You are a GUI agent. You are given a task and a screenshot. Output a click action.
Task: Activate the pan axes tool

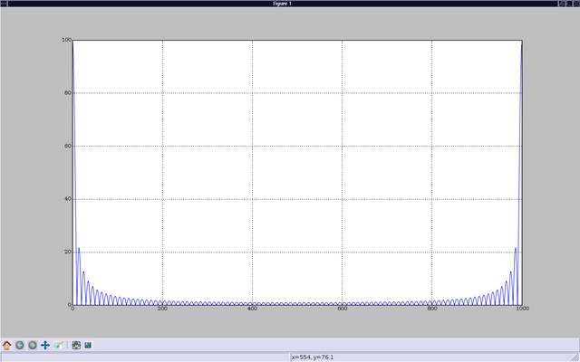click(x=45, y=346)
